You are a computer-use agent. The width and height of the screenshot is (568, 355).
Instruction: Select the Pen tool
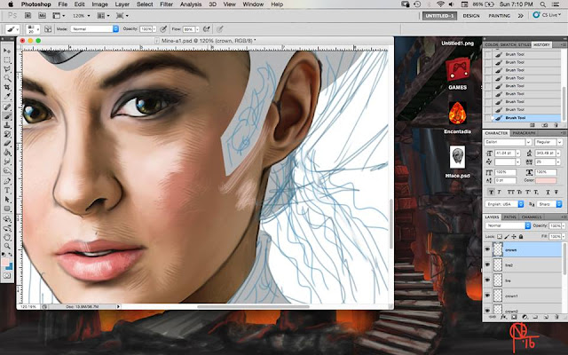click(x=7, y=181)
